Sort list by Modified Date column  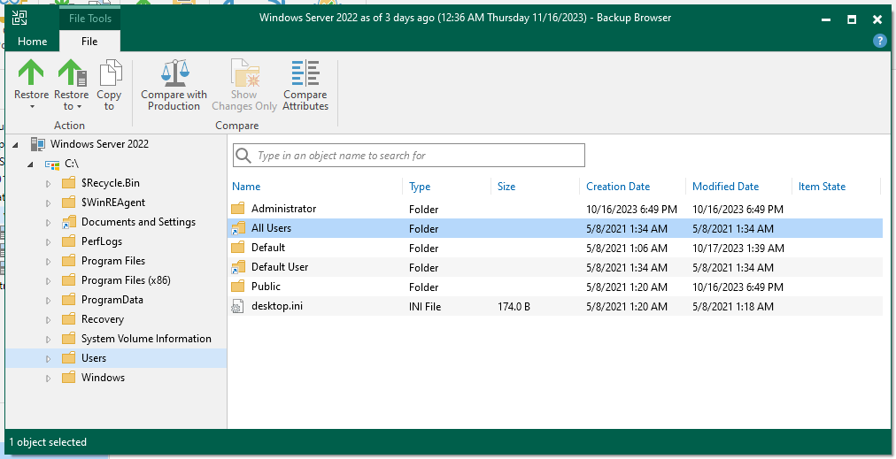pyautogui.click(x=725, y=186)
